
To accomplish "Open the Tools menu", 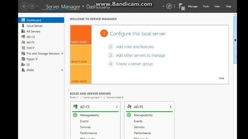I will point(206,6).
